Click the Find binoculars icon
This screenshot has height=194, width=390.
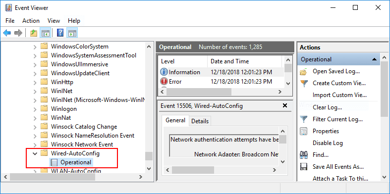click(304, 155)
